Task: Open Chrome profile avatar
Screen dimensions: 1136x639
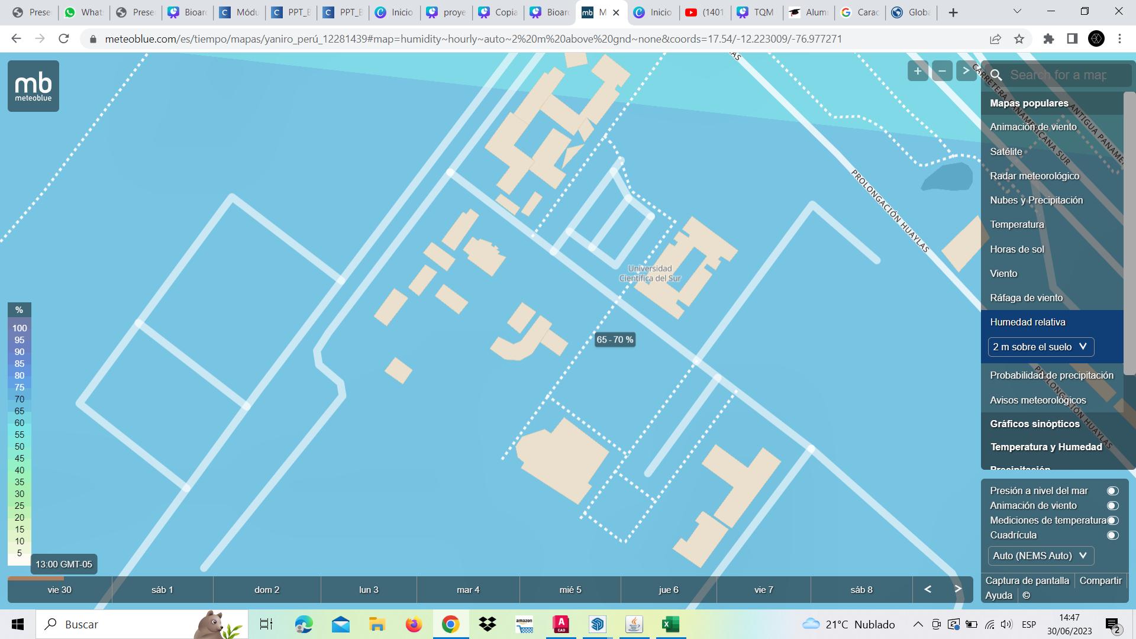Action: point(1096,39)
